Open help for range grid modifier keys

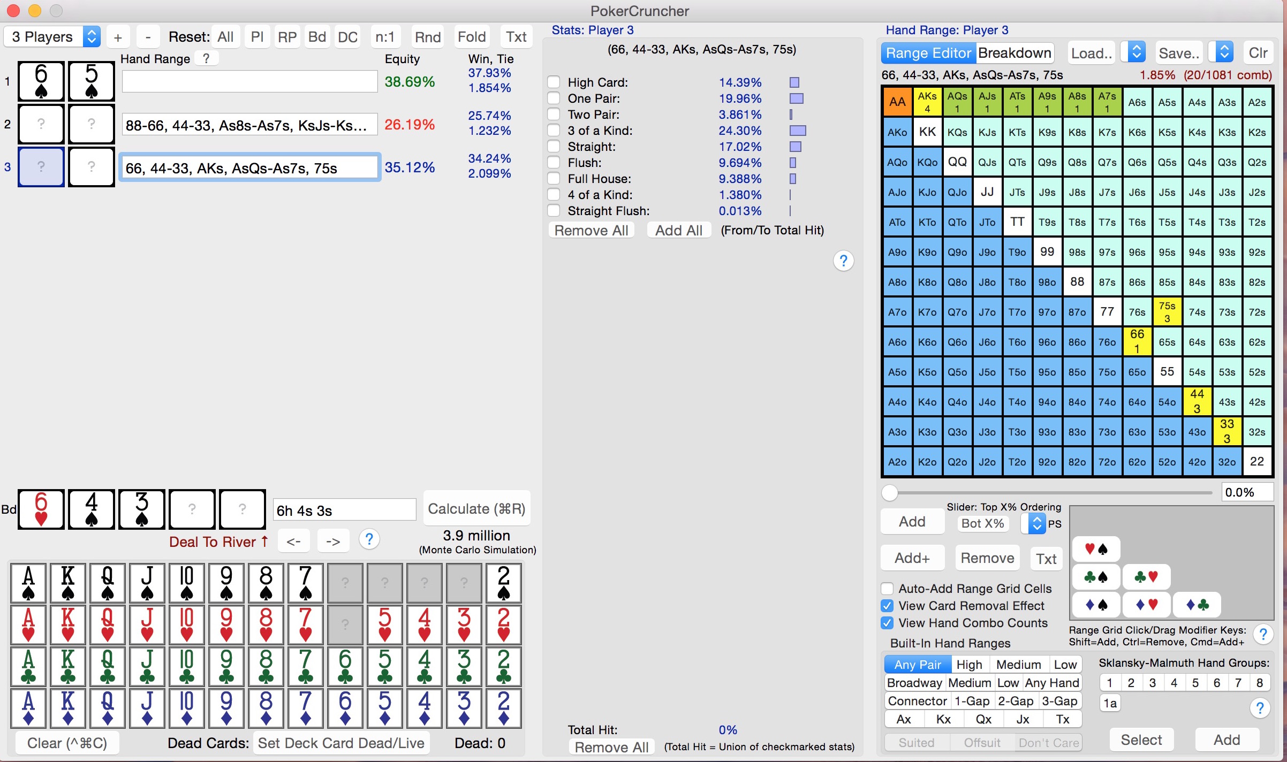tap(1263, 635)
